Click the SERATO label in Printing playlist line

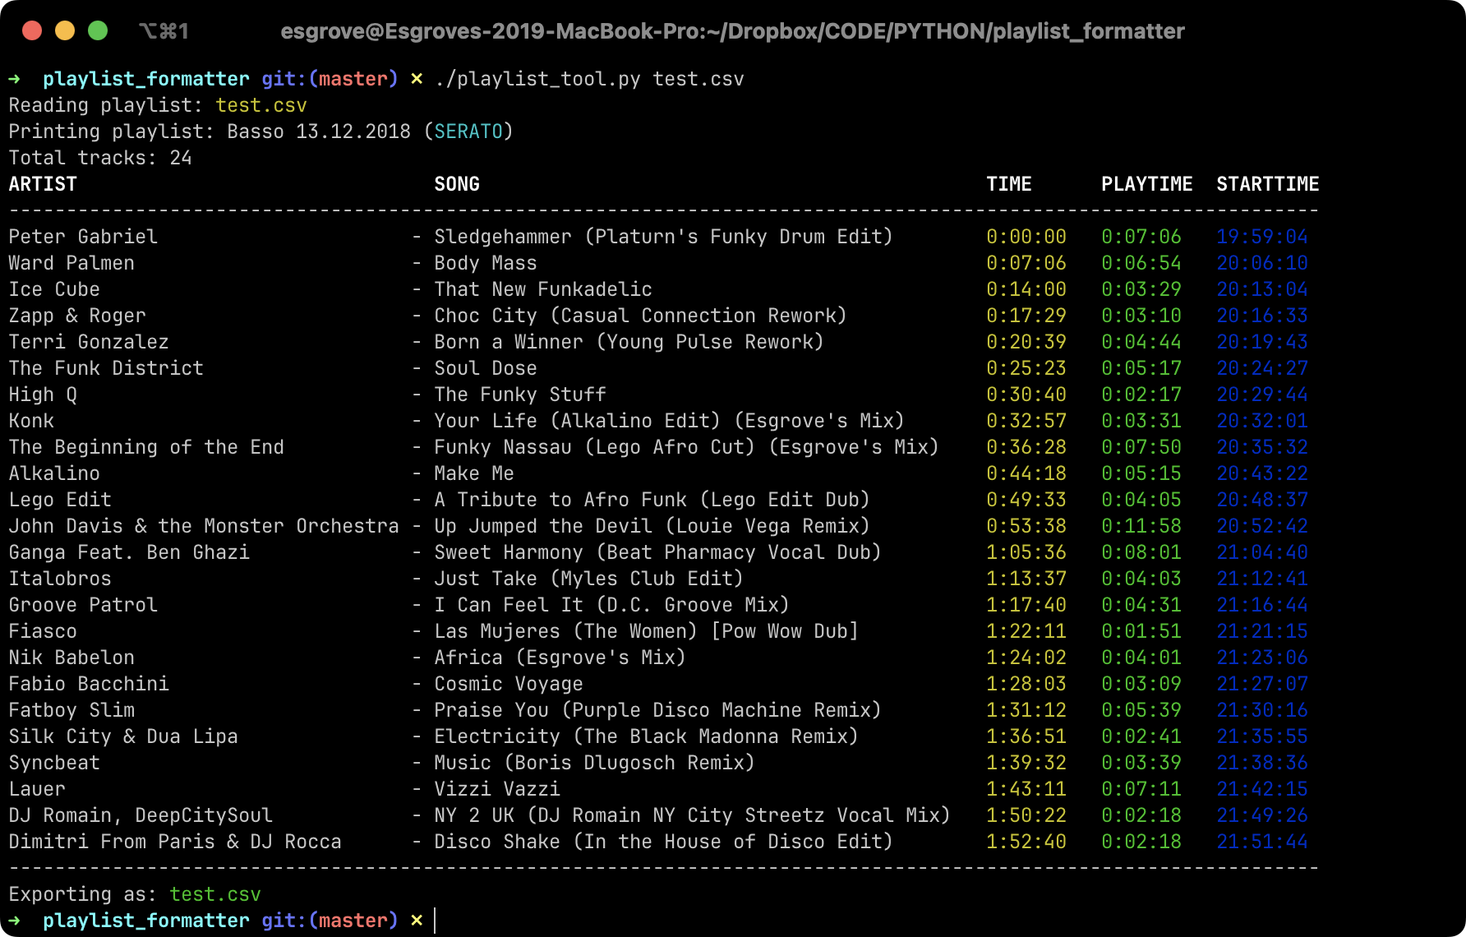pos(468,132)
